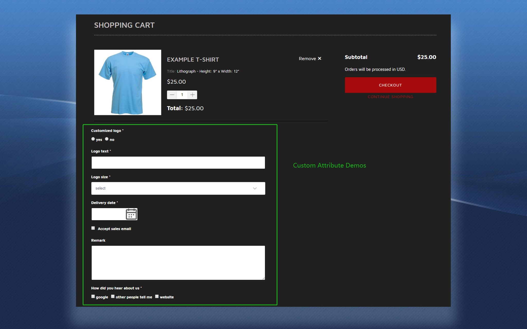Click the Remove X icon
Image resolution: width=527 pixels, height=329 pixels.
320,59
